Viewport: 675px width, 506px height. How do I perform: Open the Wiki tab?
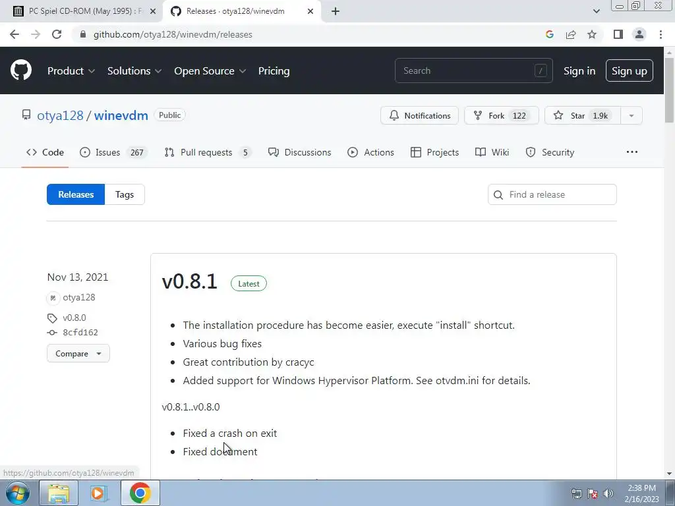point(492,152)
